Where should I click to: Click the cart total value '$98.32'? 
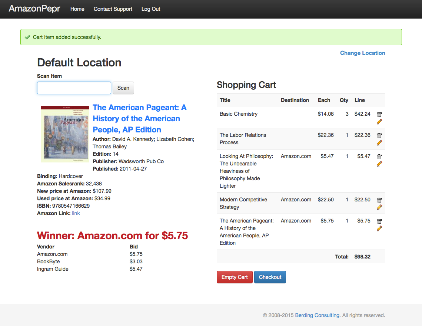pyautogui.click(x=362, y=257)
